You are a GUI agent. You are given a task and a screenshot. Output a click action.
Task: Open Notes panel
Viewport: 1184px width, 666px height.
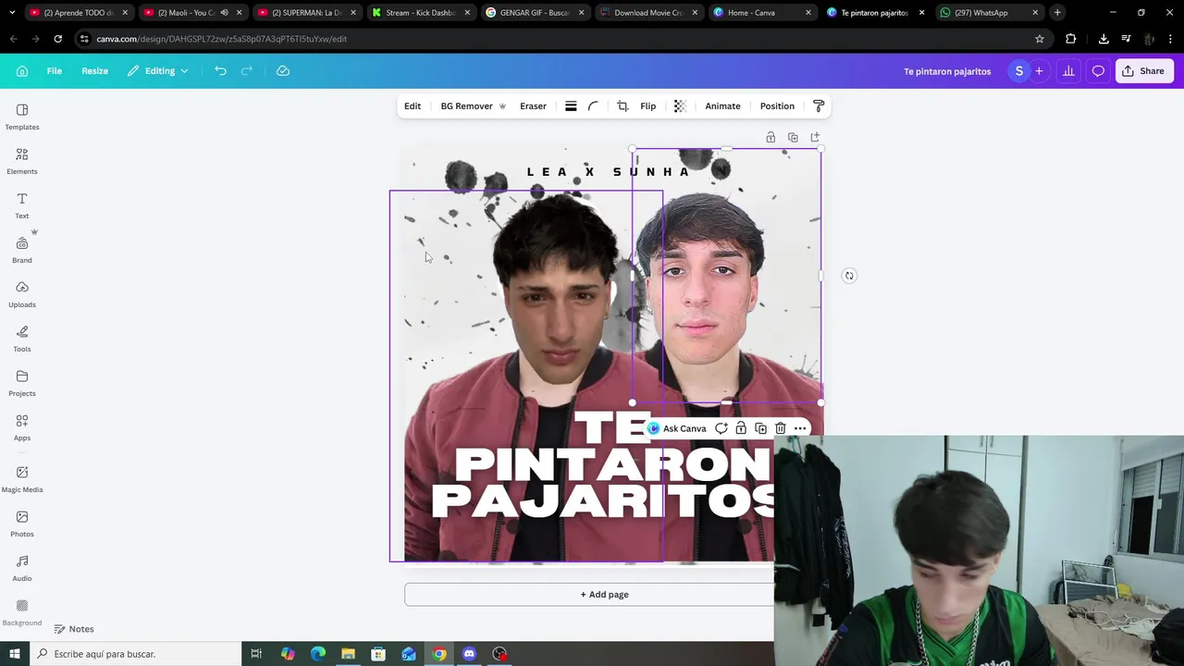click(x=73, y=629)
